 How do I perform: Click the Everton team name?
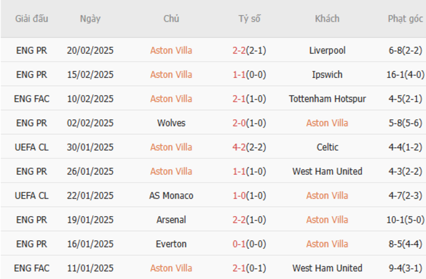[171, 244]
